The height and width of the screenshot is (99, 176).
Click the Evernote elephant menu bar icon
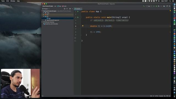[x=149, y=1]
